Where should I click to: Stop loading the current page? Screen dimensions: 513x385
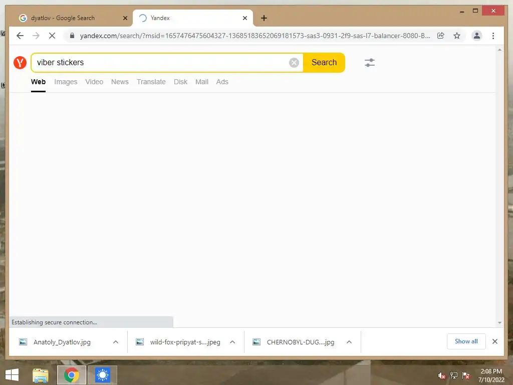pyautogui.click(x=52, y=36)
